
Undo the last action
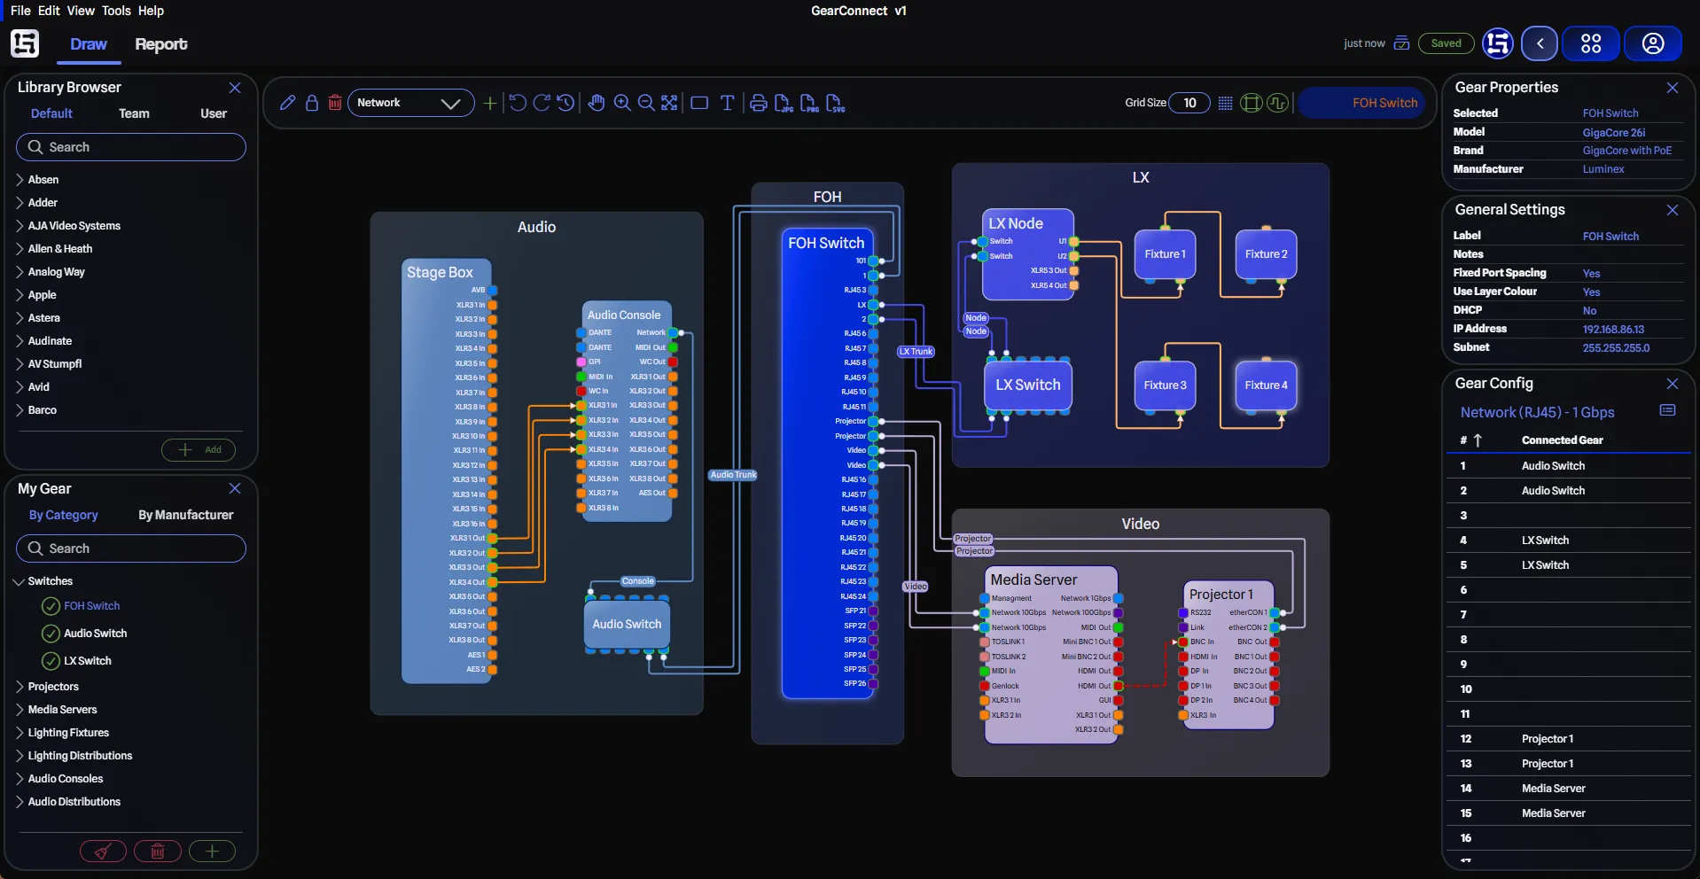(x=518, y=103)
